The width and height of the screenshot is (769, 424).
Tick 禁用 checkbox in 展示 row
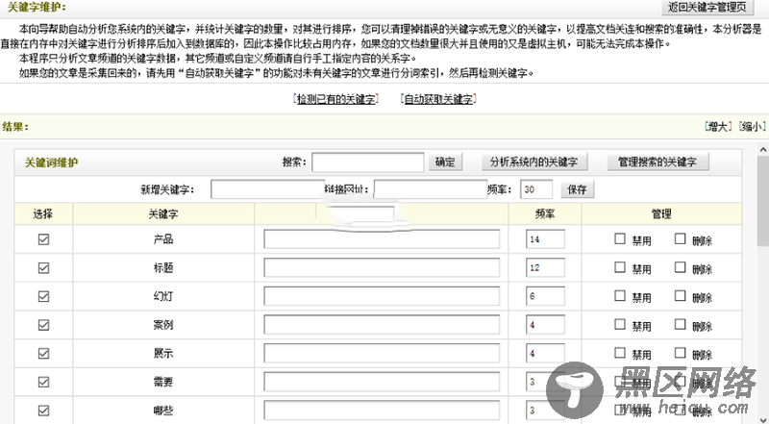(620, 352)
